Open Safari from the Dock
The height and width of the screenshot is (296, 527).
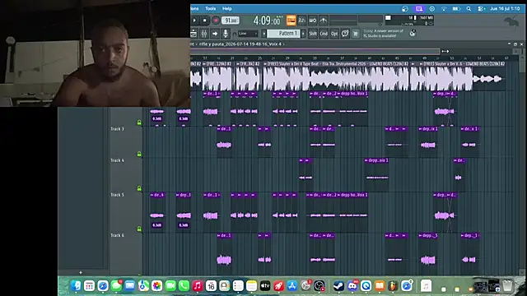(103, 285)
